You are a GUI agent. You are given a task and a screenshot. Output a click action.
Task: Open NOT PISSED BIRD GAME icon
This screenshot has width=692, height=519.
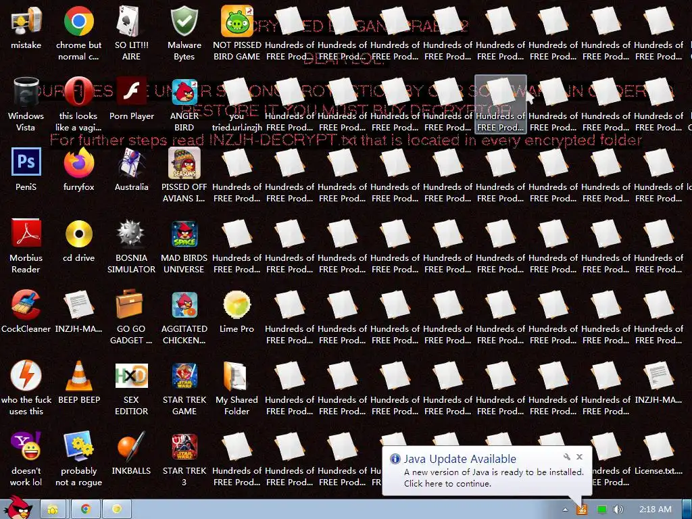click(237, 21)
